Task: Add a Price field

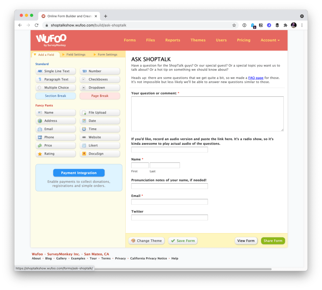Action: click(x=55, y=145)
